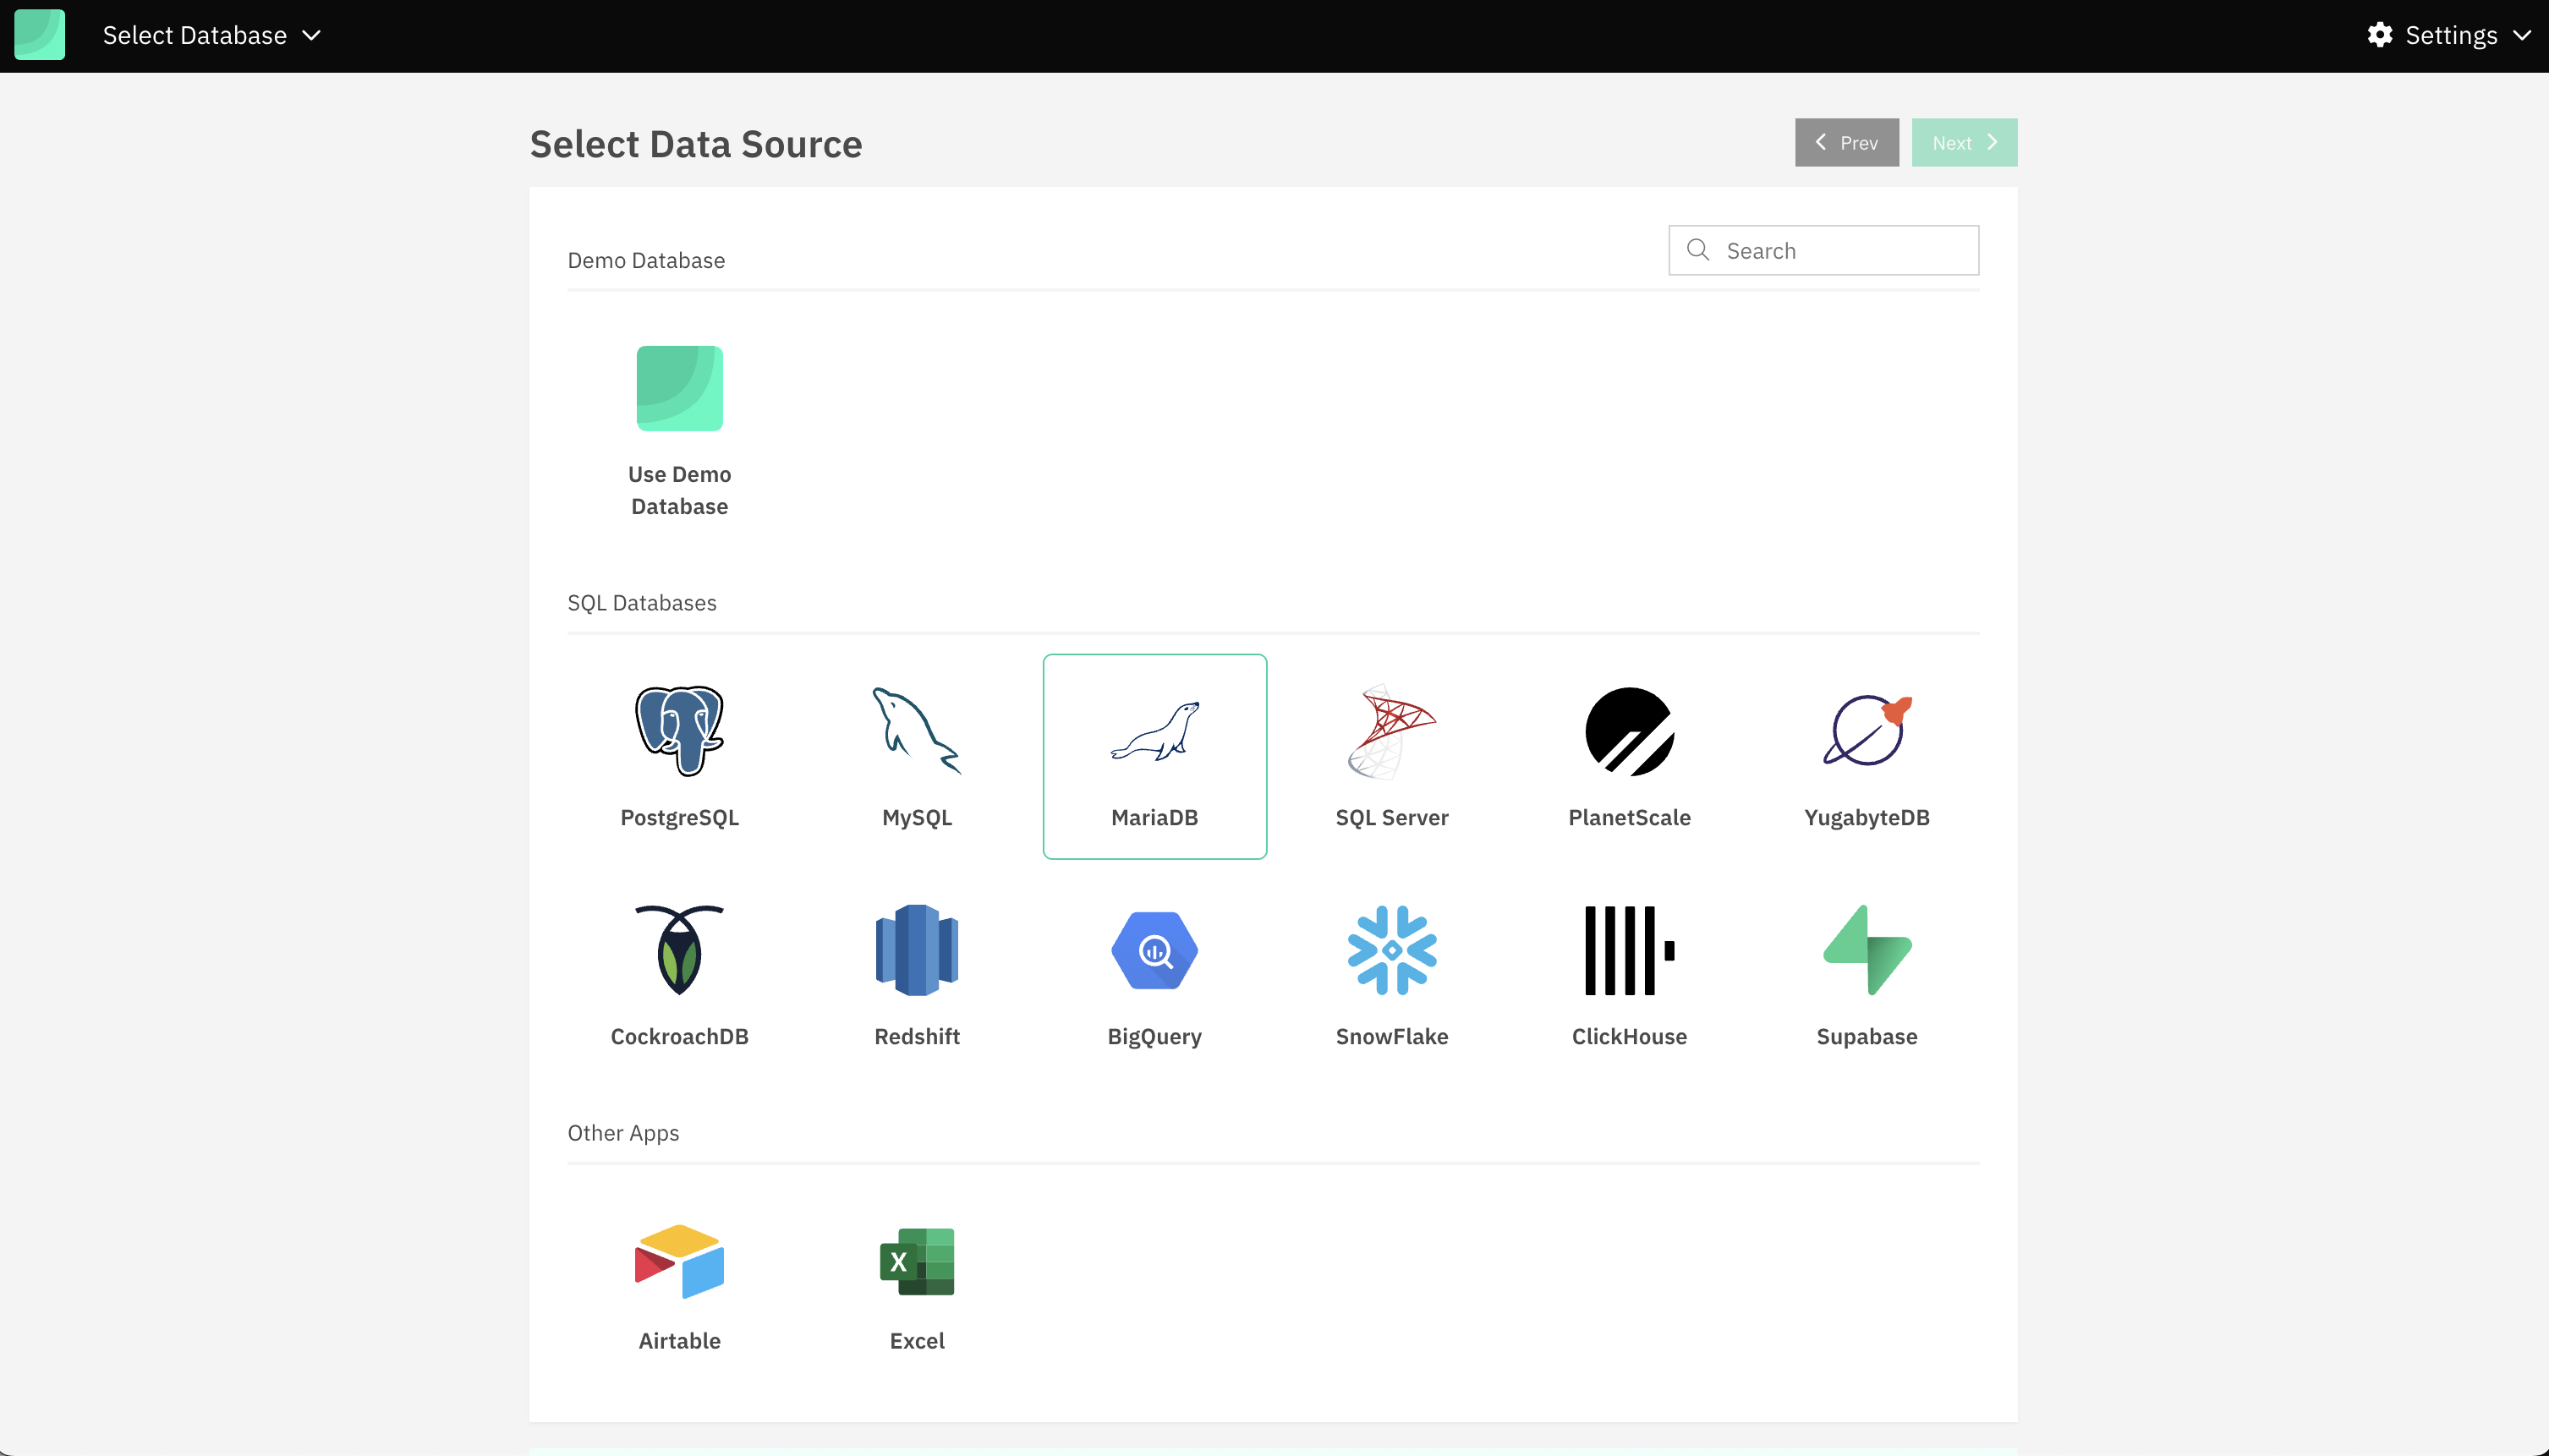Screen dimensions: 2549x1456
Task: Choose the CockroachDB icon
Action: (679, 950)
